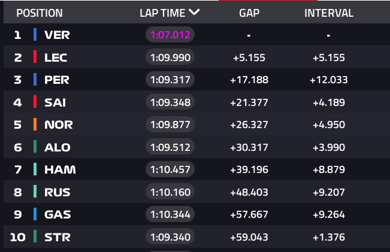Click GAS's +57.667 gap value
Screen dimensions: 390x252
(249, 214)
